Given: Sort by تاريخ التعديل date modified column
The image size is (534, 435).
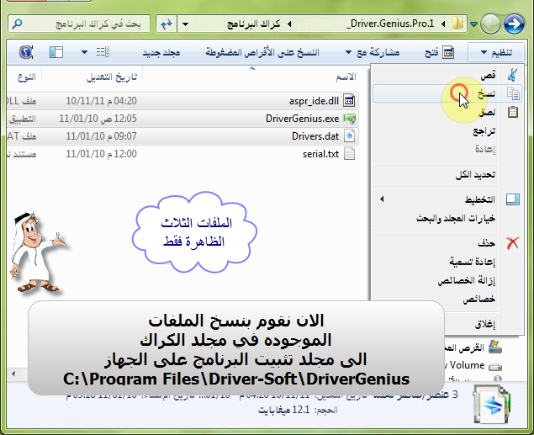Looking at the screenshot, I should pos(112,77).
